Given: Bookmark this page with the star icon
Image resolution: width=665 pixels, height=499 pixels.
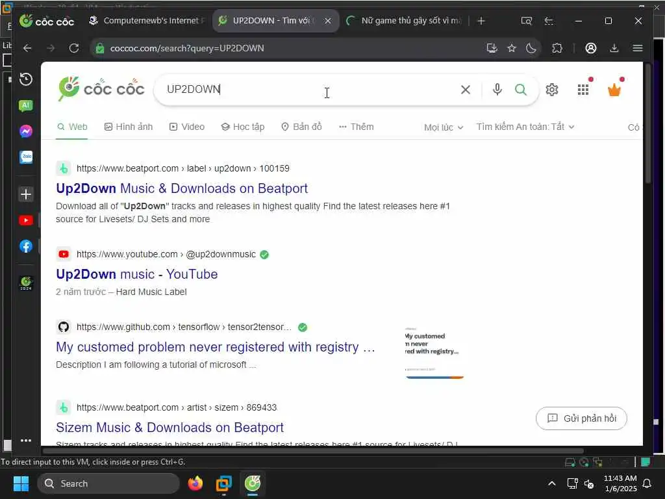Looking at the screenshot, I should pos(512,48).
